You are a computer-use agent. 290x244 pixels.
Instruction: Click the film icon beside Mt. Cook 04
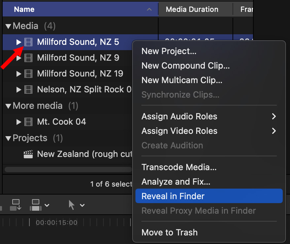(x=29, y=122)
